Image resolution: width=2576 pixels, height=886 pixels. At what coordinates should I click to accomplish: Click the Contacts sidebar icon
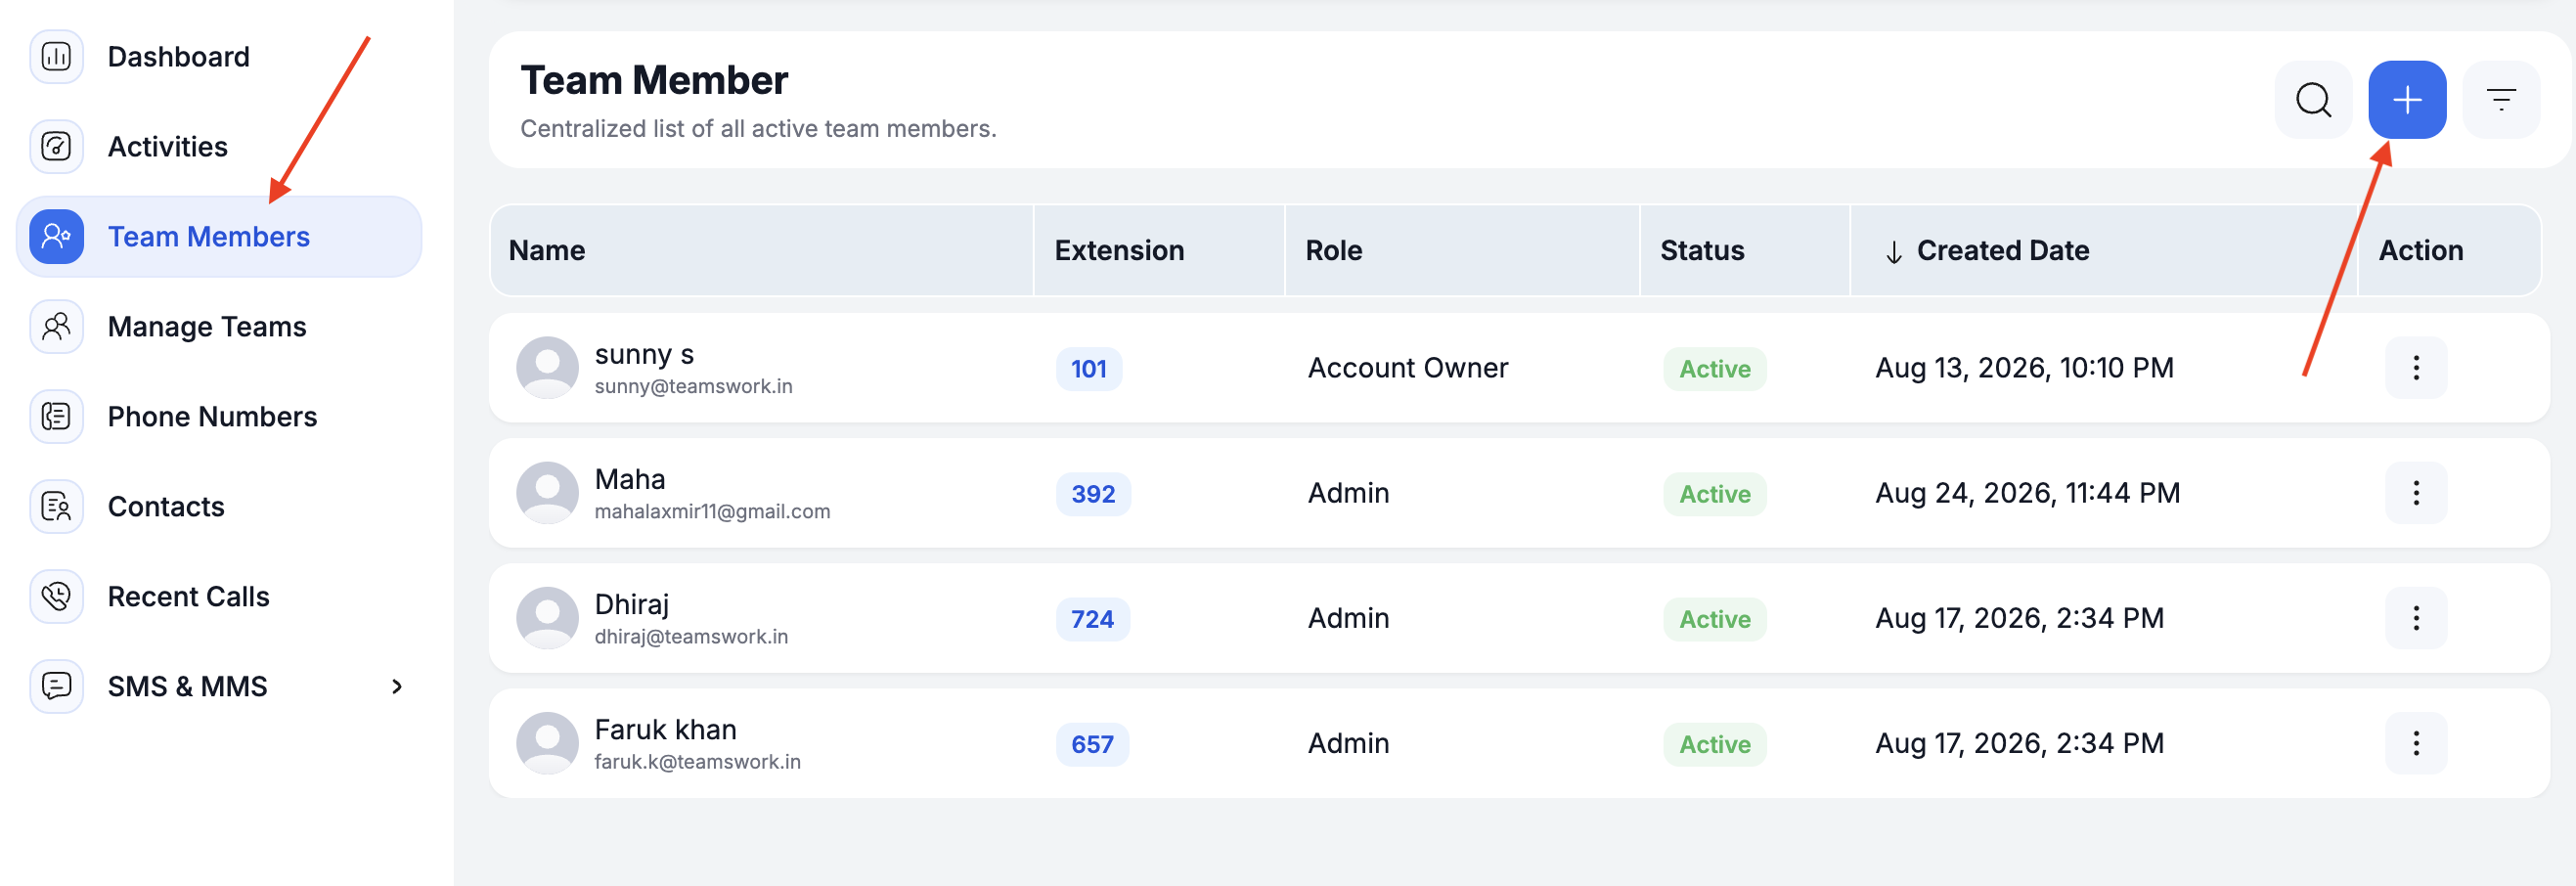[57, 507]
